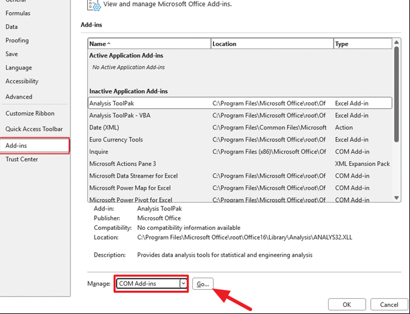Click the description text about statistical analysis
The height and width of the screenshot is (314, 410).
point(224,255)
